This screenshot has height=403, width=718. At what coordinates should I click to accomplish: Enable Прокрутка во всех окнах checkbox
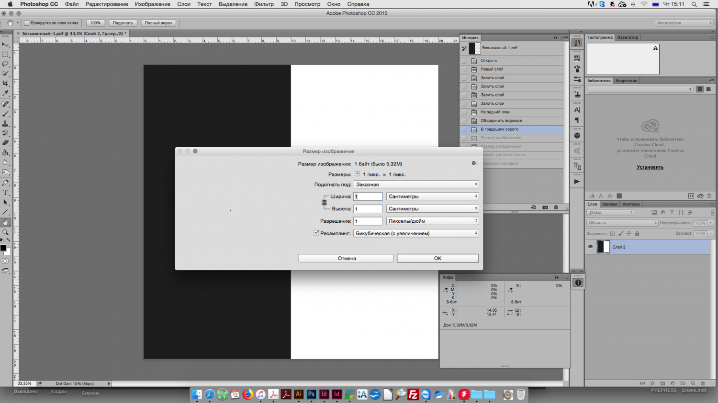[x=27, y=23]
